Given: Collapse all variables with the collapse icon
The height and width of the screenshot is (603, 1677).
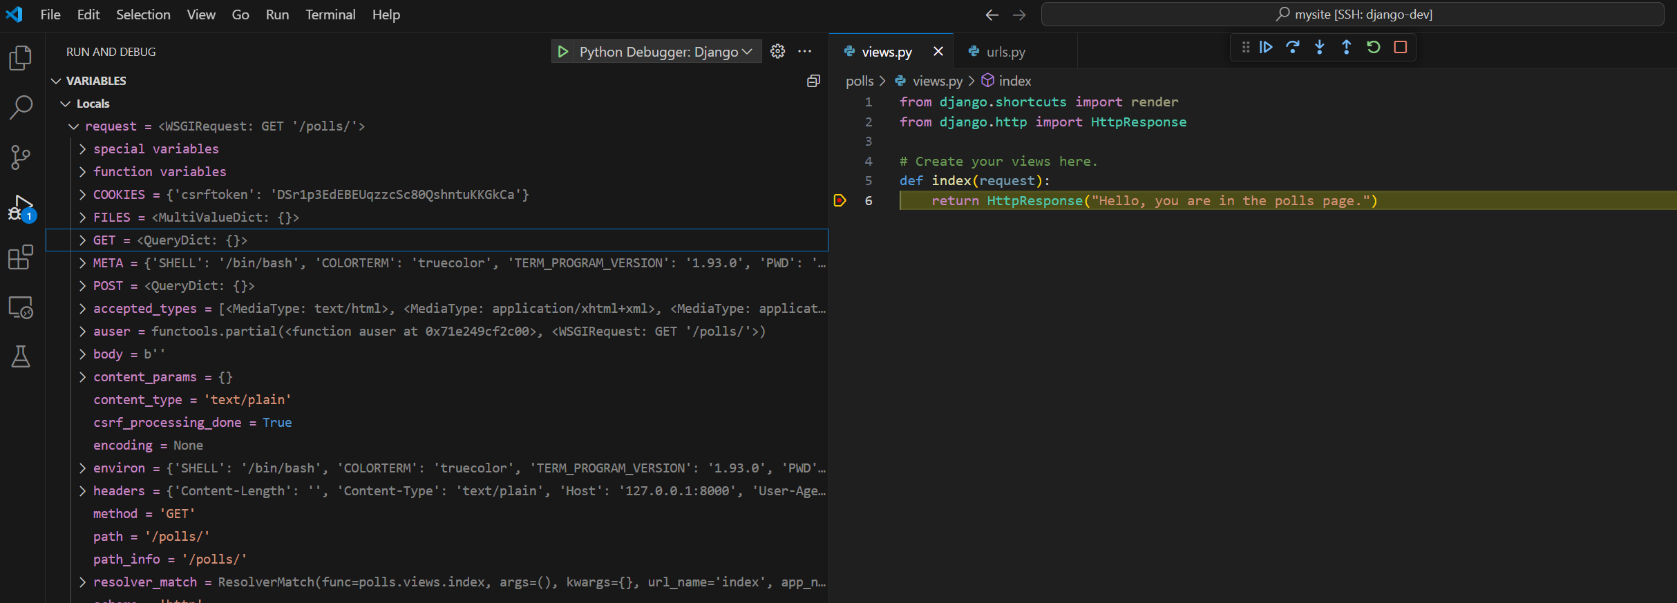Looking at the screenshot, I should (x=813, y=81).
